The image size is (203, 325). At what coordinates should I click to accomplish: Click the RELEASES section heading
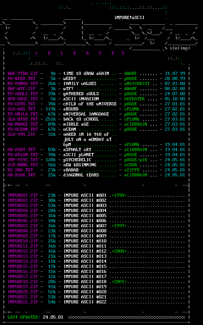(80, 53)
